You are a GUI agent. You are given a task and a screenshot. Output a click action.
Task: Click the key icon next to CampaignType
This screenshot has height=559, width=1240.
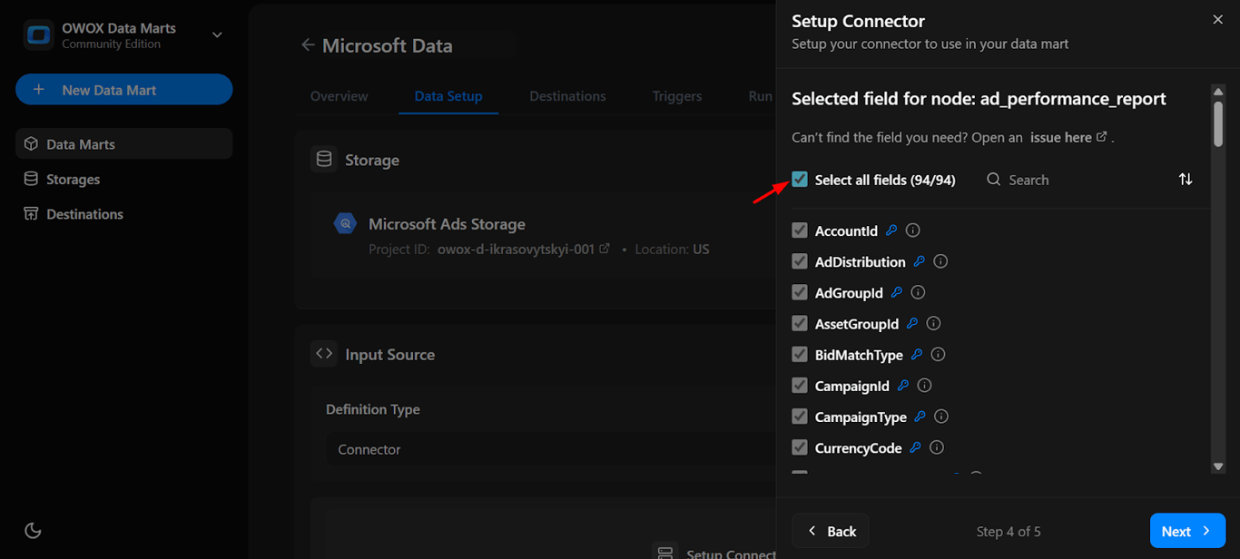click(920, 417)
